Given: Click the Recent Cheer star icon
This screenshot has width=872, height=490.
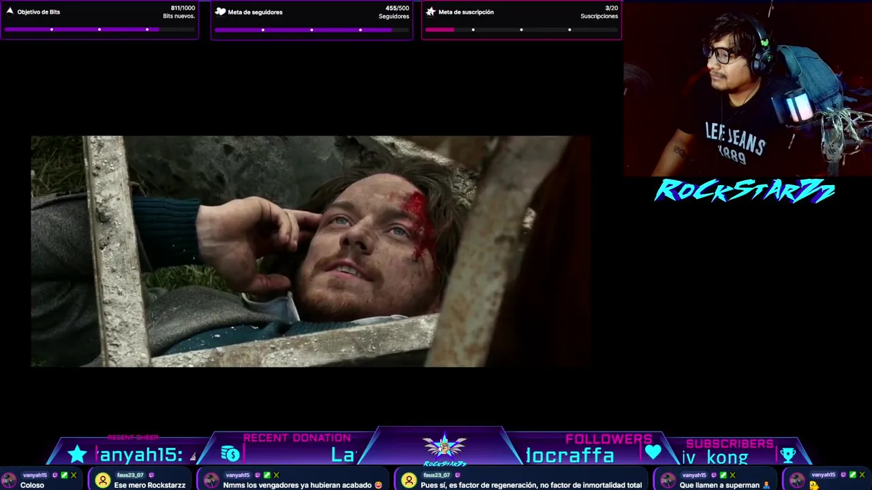Looking at the screenshot, I should [77, 454].
